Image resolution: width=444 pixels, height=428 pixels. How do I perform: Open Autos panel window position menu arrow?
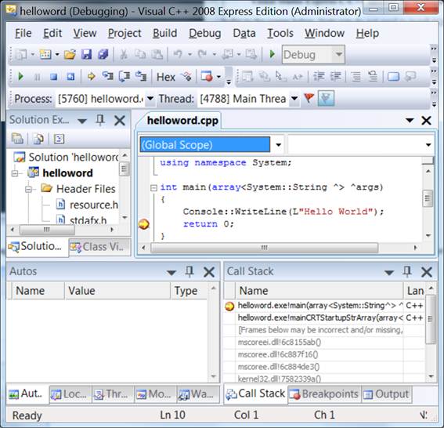coord(171,273)
